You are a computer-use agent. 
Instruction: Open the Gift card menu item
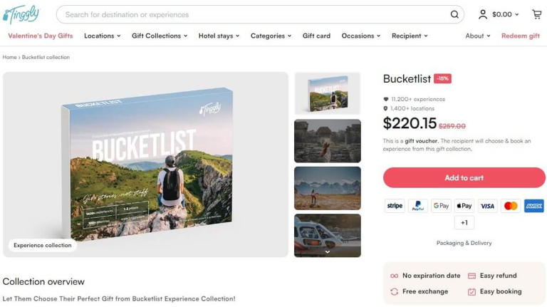coord(316,36)
